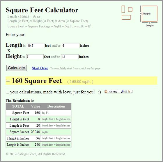Click the Length in Inches row value
The width and height of the screenshot is (163, 162).
(36, 145)
